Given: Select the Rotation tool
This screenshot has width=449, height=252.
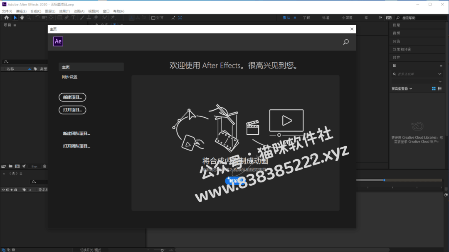Looking at the screenshot, I should pos(37,18).
